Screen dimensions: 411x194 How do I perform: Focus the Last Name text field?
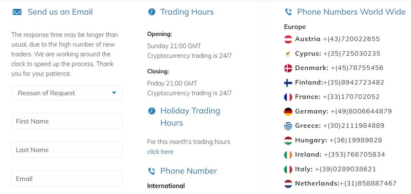click(67, 150)
